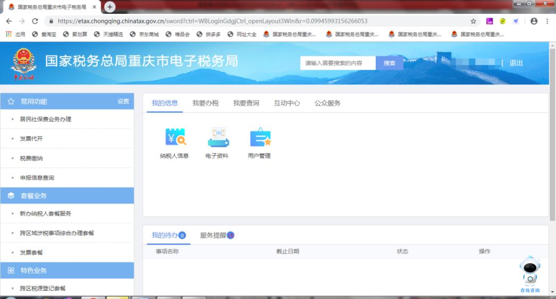Open the Chrome profile avatar icon
Viewport: 556px width, 299px height.
534,21
